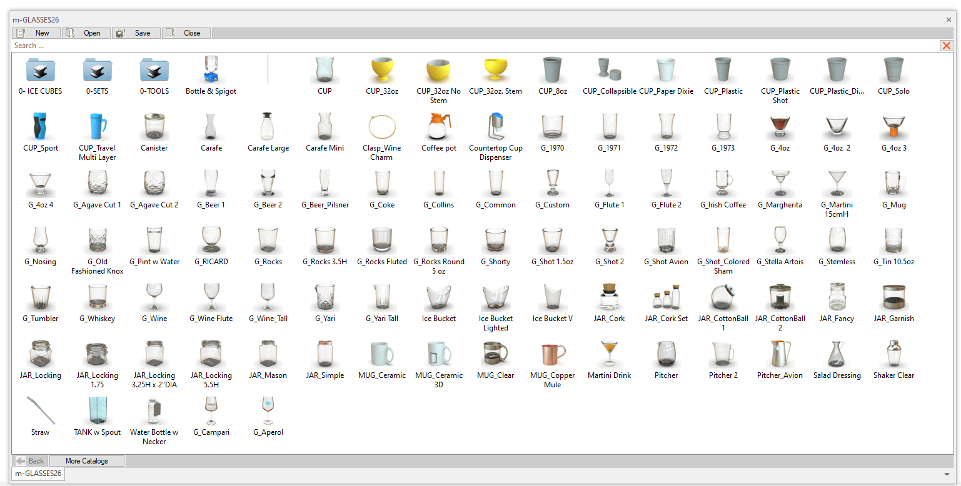This screenshot has height=486, width=961.
Task: Open More Catalogs
Action: coord(87,461)
